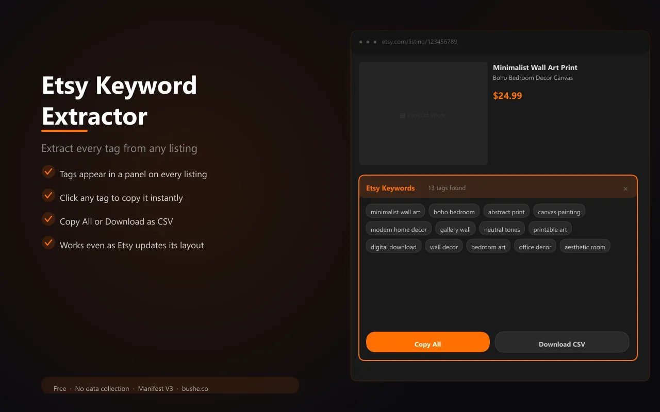This screenshot has width=660, height=412.
Task: Click the "Free" footer text
Action: 60,388
